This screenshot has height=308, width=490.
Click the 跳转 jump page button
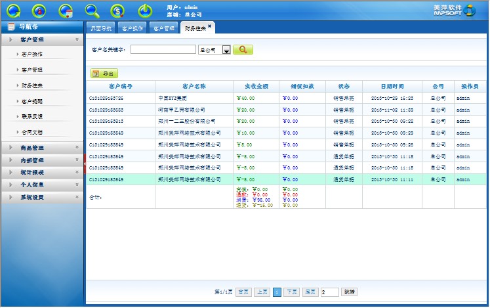coord(350,292)
